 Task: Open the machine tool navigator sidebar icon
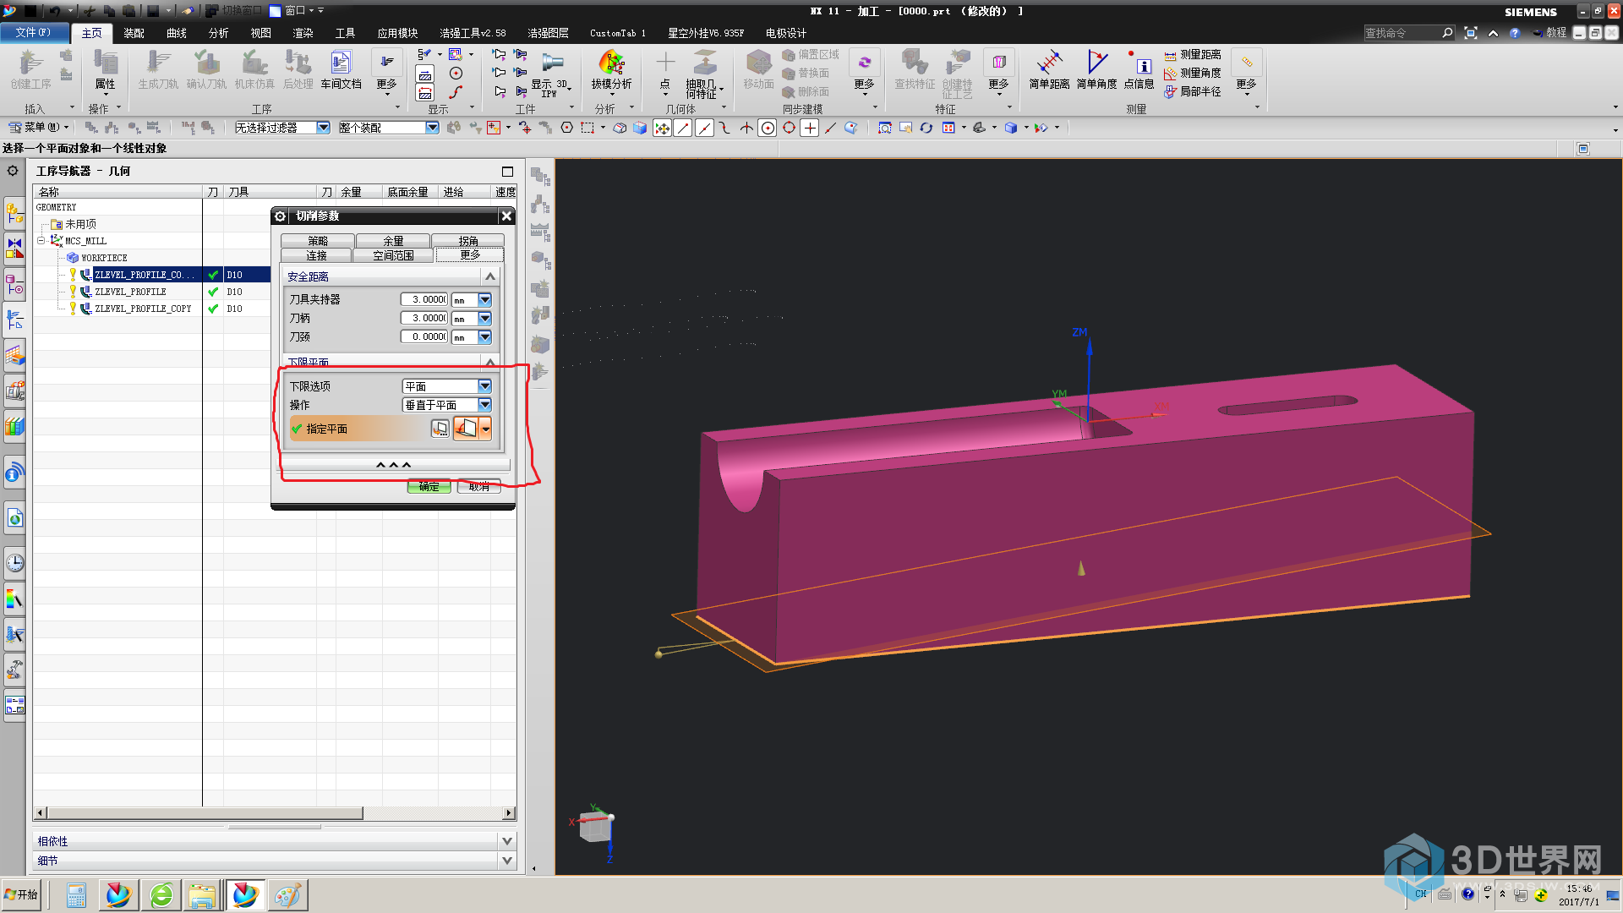point(14,391)
